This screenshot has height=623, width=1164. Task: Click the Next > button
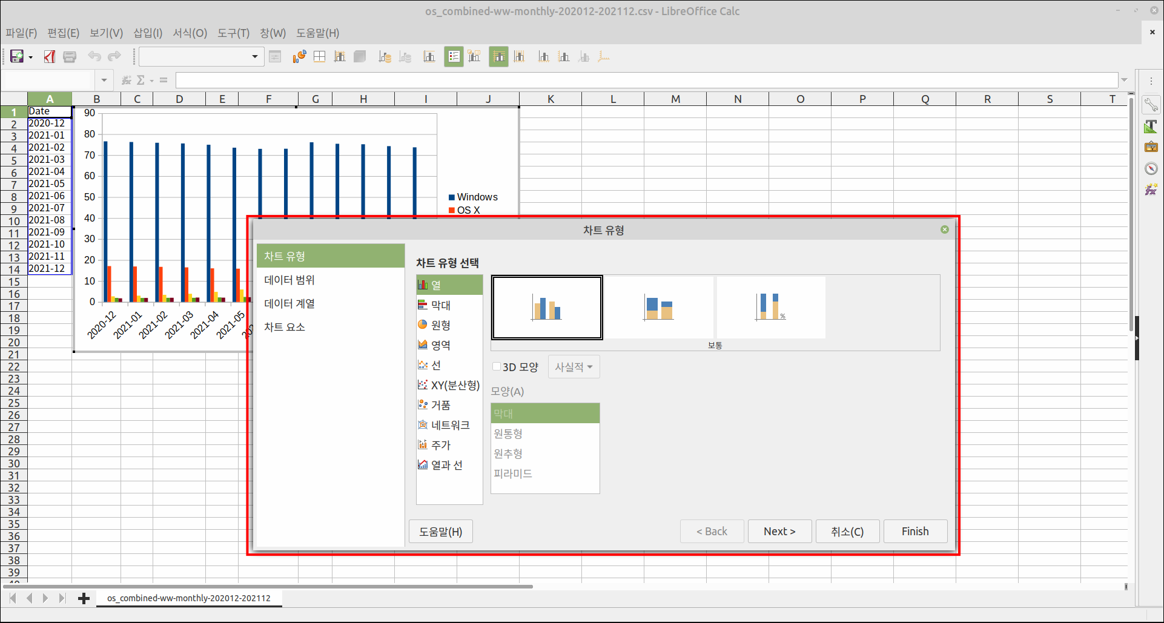pyautogui.click(x=779, y=532)
